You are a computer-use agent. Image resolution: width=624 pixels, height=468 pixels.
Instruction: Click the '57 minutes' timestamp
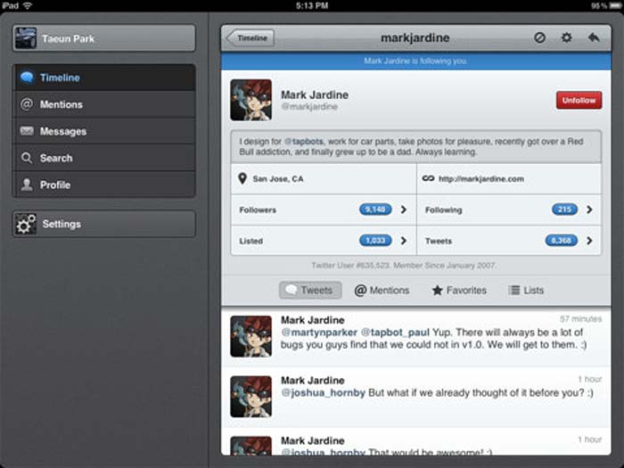580,319
